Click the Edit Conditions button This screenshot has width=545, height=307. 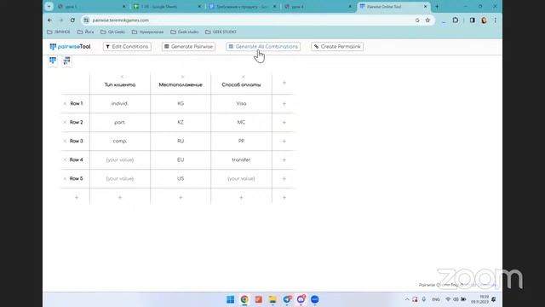pos(127,47)
